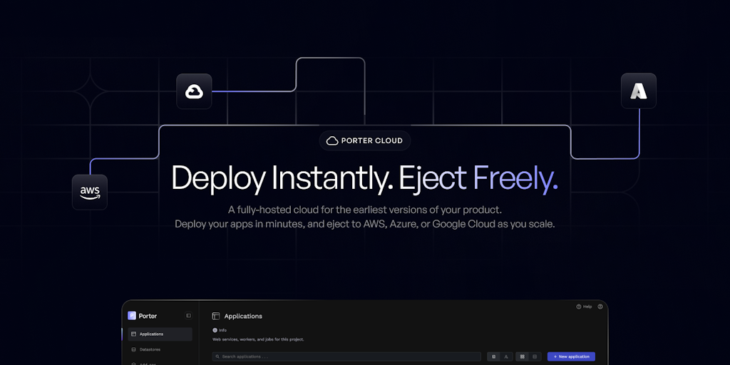
Task: Open the Applications sidebar item
Action: pyautogui.click(x=160, y=334)
